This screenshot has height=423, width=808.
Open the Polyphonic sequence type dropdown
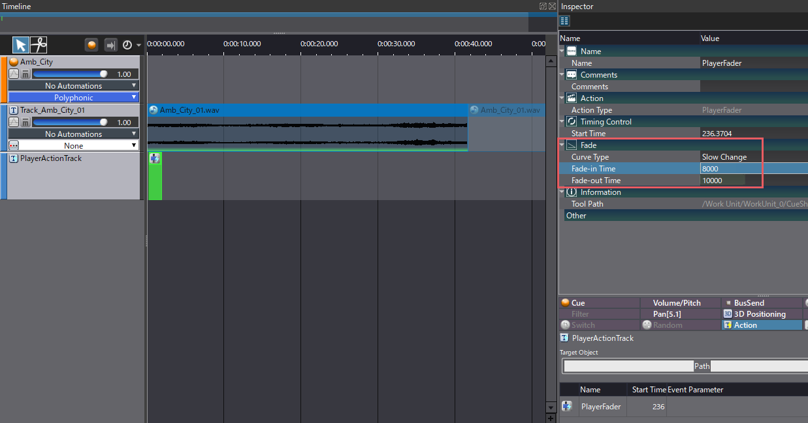tap(74, 97)
